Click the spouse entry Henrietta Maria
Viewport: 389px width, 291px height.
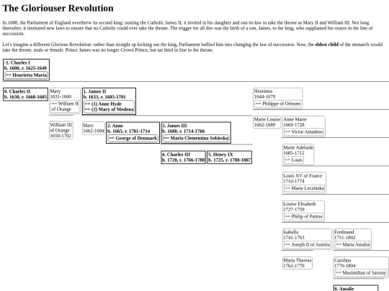pyautogui.click(x=27, y=75)
